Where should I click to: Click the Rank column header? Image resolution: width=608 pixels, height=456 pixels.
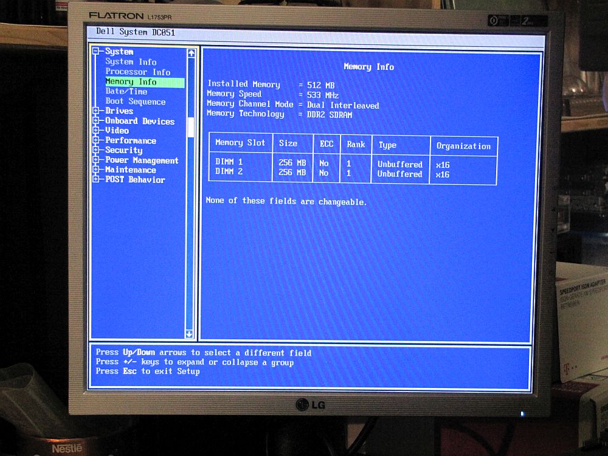tap(356, 144)
